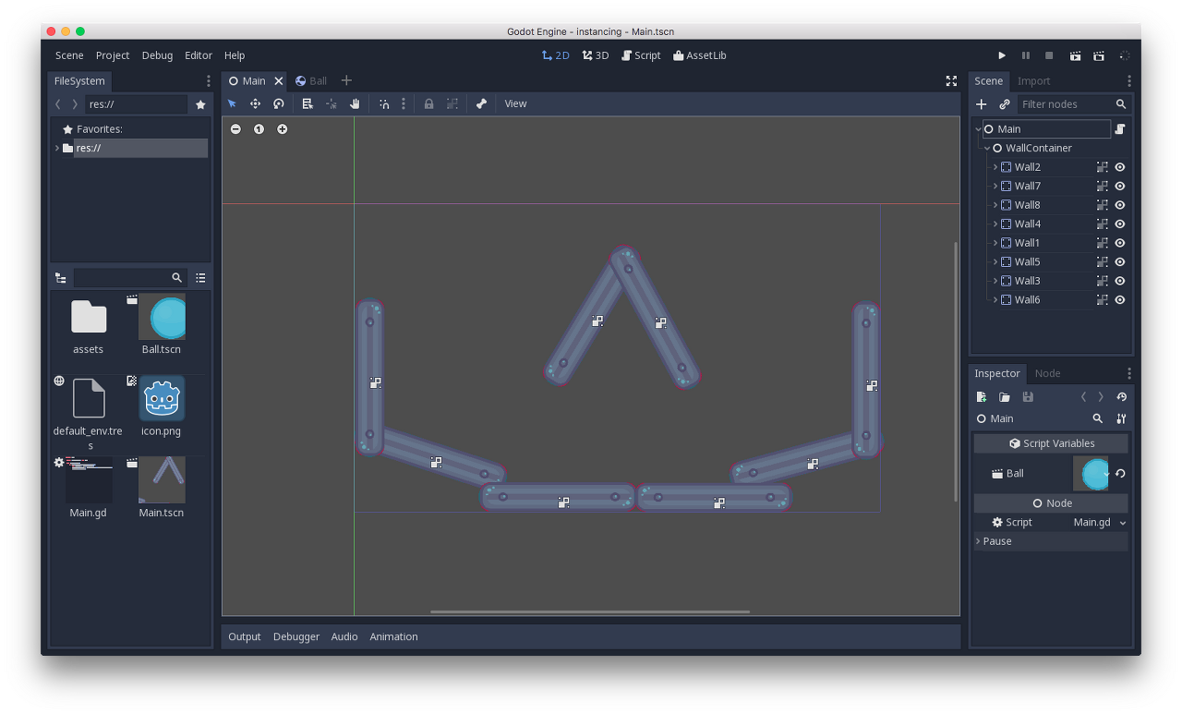Toggle visibility of Wall8
This screenshot has height=714, width=1182.
1120,205
